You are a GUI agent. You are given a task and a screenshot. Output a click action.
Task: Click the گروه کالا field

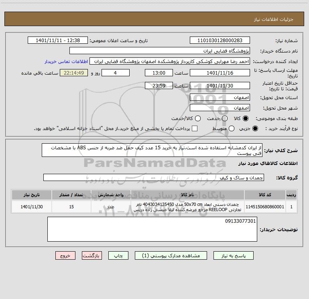pos(154,177)
